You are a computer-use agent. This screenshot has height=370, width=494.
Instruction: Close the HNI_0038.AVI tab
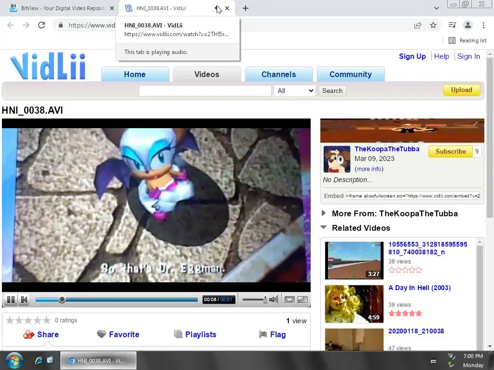coord(227,8)
